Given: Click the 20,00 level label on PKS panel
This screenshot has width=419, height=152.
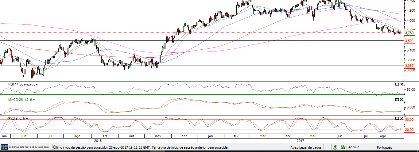Looking at the screenshot, I should coord(409,130).
